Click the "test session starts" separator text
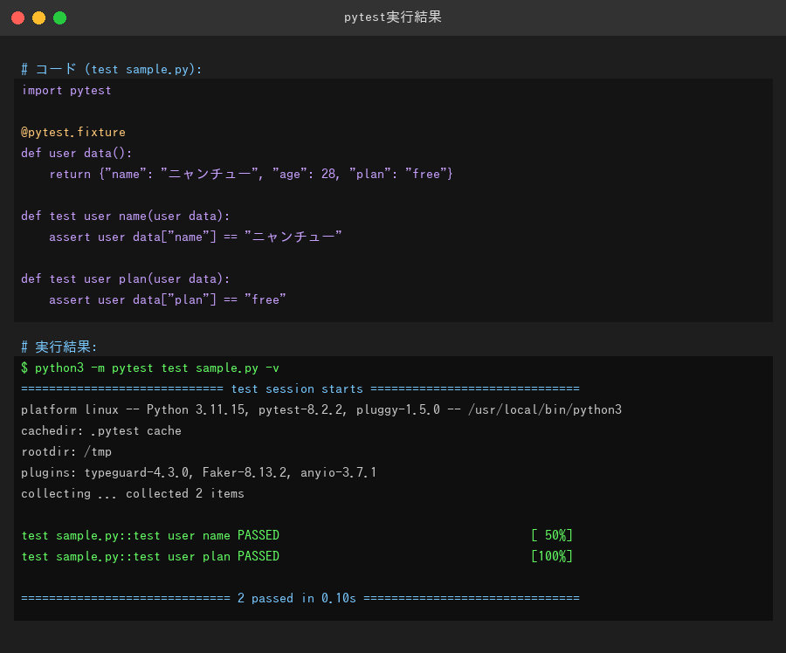786x653 pixels. click(x=297, y=388)
